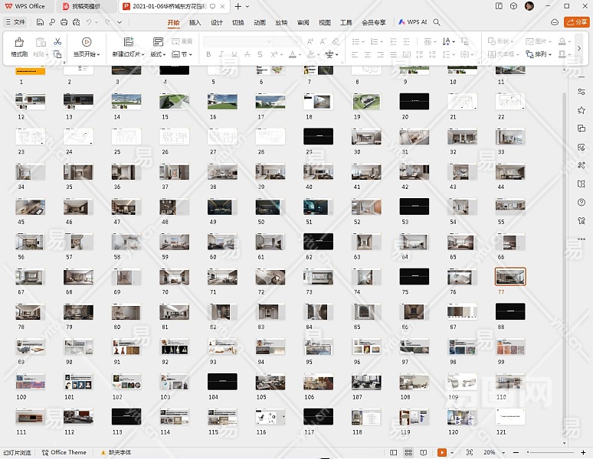Open the settings sliders icon in right sidebar
593x459 pixels.
(582, 91)
